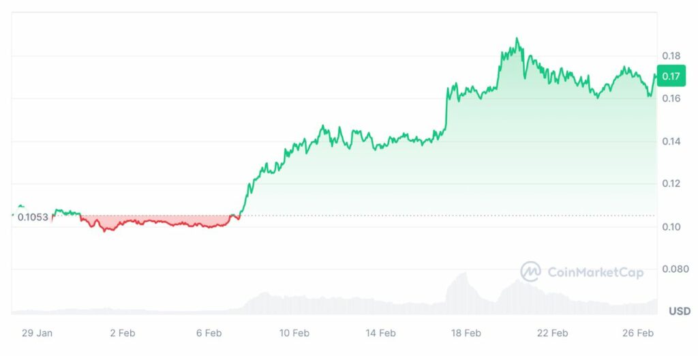Screen dimensions: 698x356
Task: Click the 26 Feb date label
Action: click(638, 333)
